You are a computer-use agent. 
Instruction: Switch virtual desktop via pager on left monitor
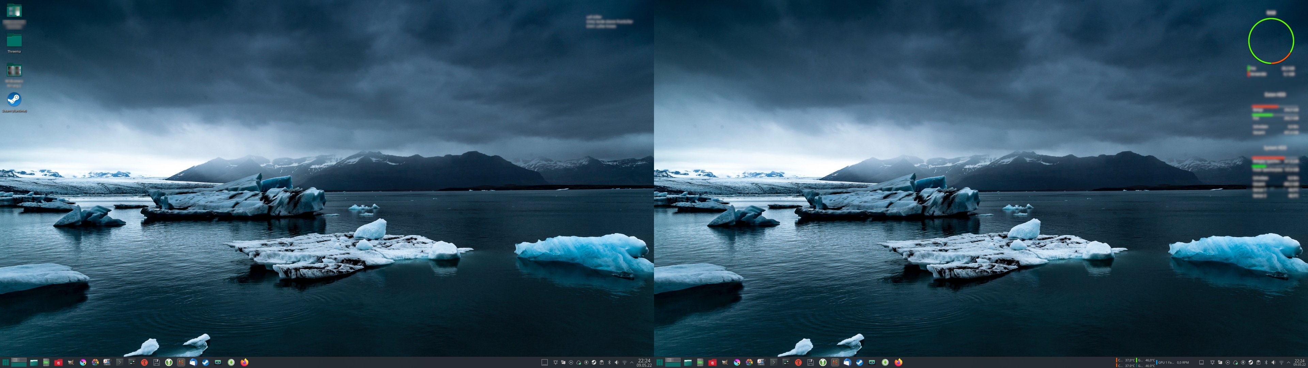click(x=18, y=363)
